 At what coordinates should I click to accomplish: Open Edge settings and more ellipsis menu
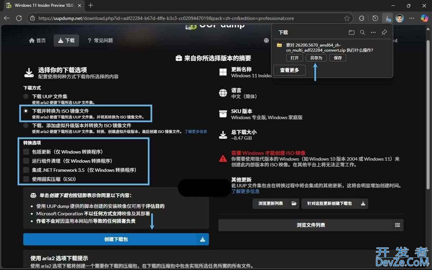pyautogui.click(x=412, y=18)
